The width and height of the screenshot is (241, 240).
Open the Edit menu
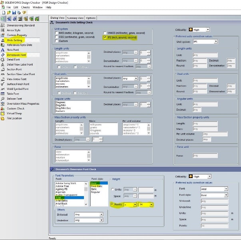pyautogui.click(x=16, y=7)
